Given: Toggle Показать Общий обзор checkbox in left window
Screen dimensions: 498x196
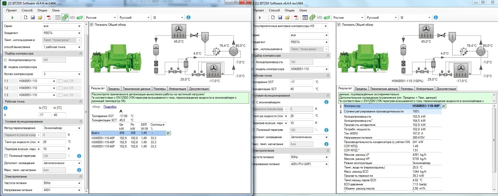Looking at the screenshot, I should click(x=92, y=25).
